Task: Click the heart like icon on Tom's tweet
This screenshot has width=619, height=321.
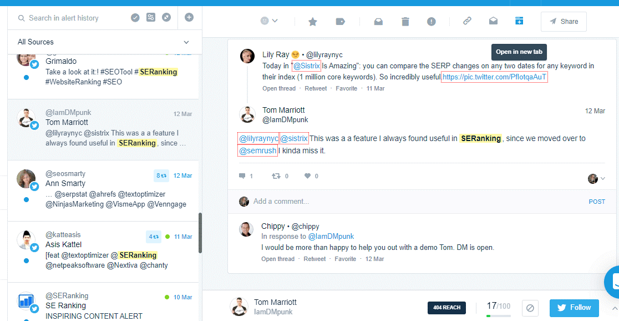Action: (x=307, y=176)
